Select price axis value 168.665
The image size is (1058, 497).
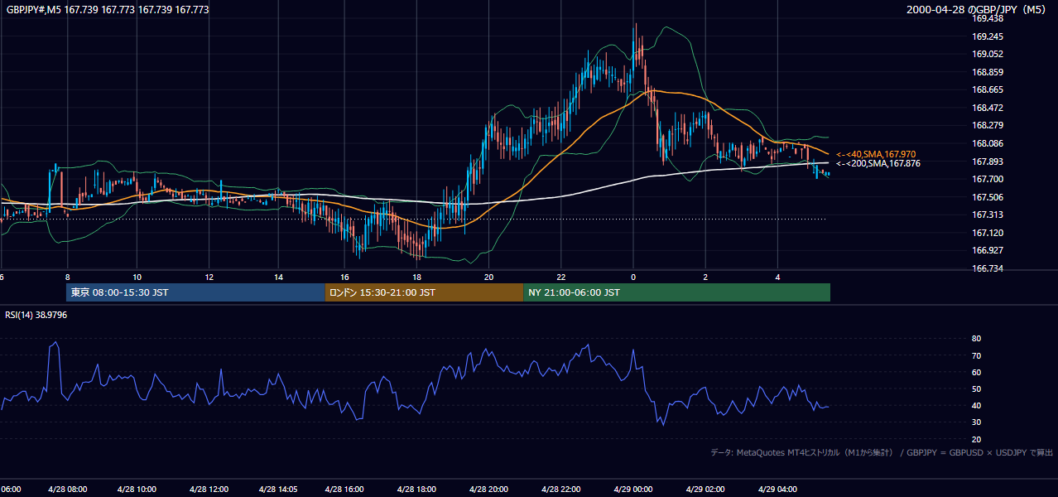pos(988,89)
